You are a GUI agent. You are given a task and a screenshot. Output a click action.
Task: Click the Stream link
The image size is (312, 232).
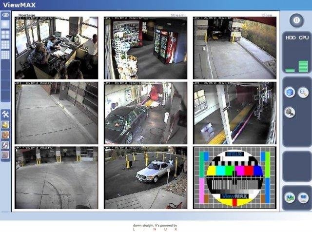(177, 15)
